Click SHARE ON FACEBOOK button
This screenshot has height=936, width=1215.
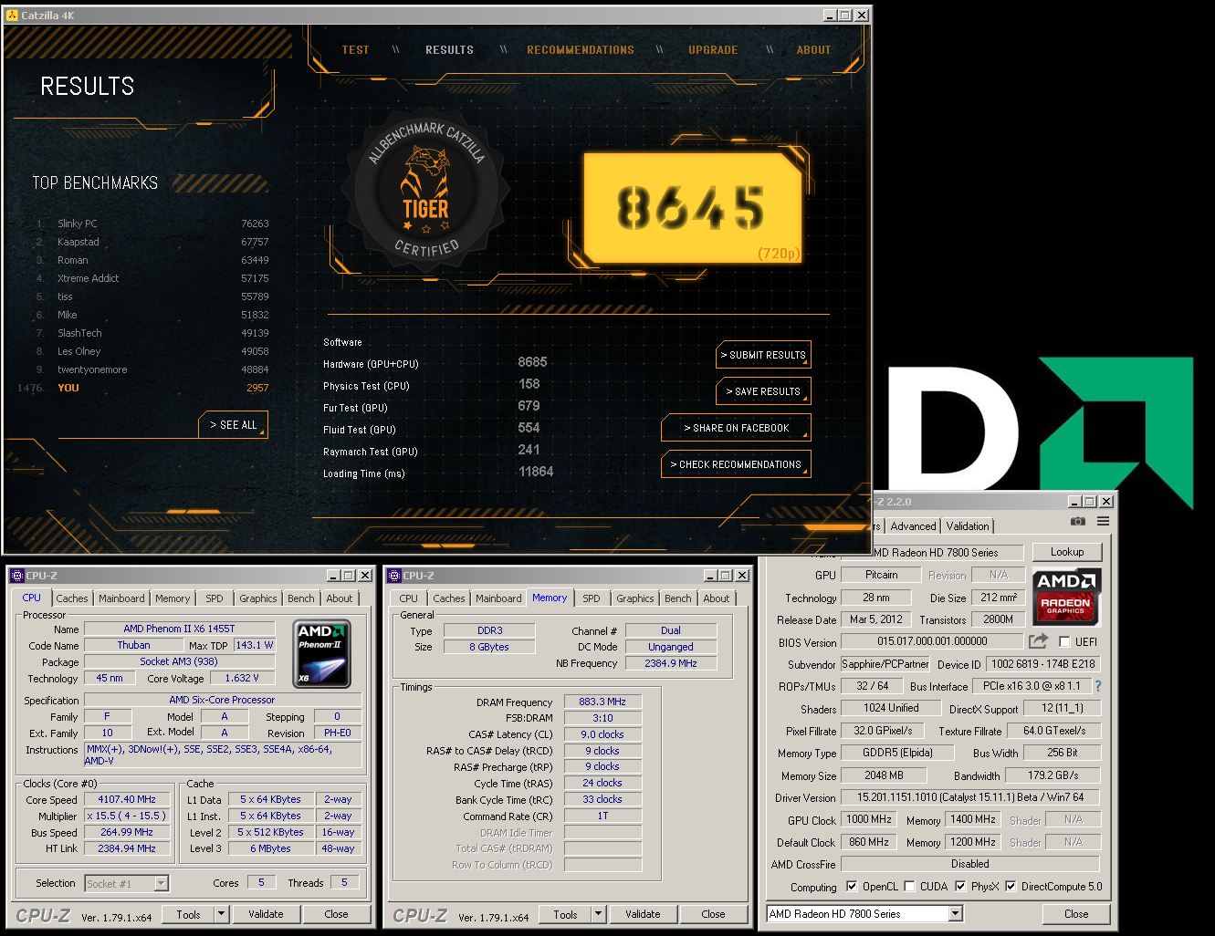click(x=736, y=428)
